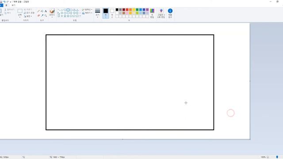Image resolution: width=283 pixels, height=159 pixels.
Task: Open Edit colors rainbow icon
Action: 152,11
